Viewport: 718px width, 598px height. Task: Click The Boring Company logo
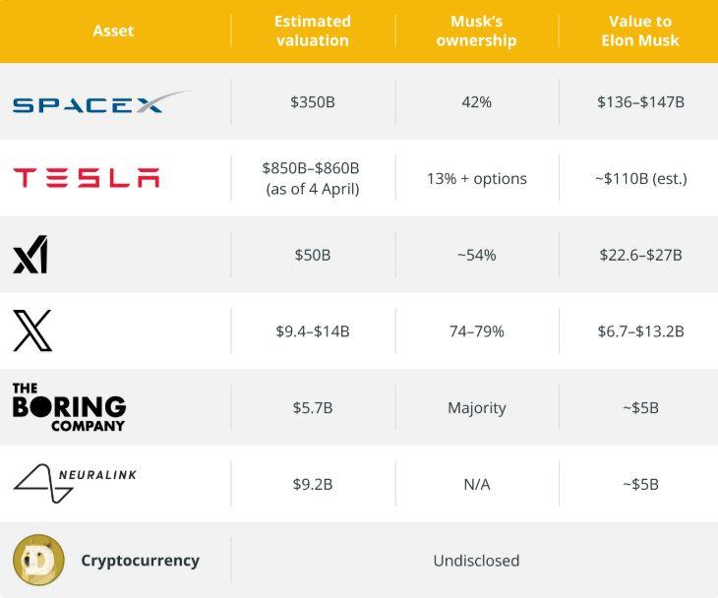tap(69, 407)
